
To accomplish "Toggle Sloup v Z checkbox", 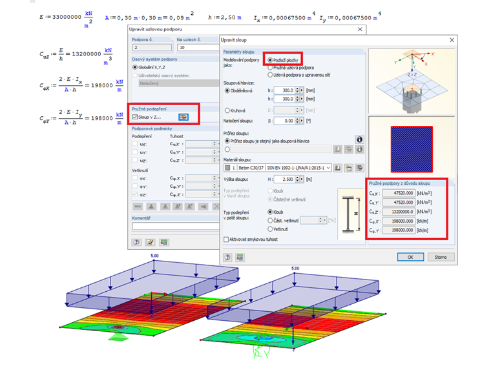I will (x=135, y=117).
